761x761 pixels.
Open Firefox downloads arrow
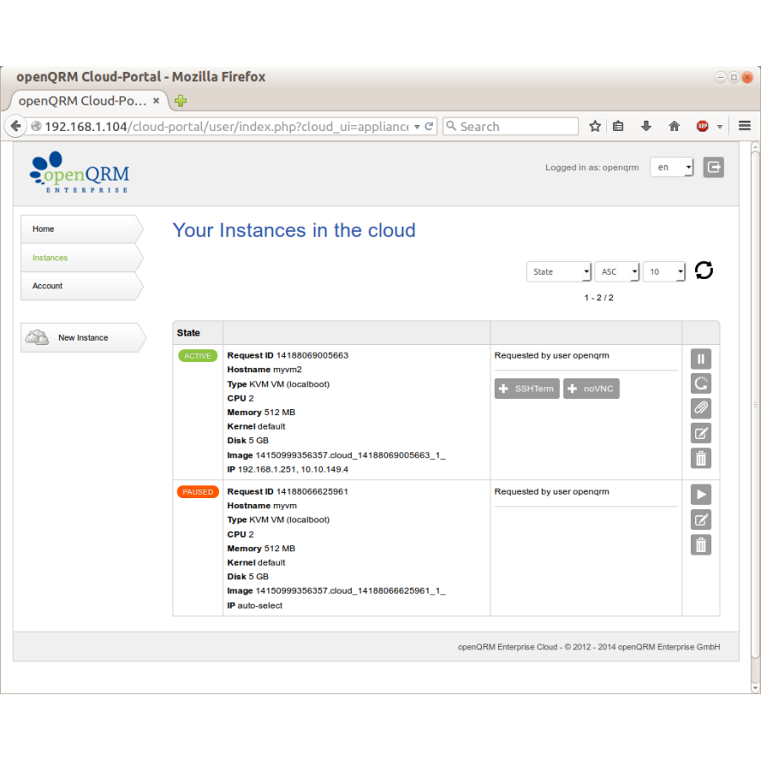coord(645,126)
